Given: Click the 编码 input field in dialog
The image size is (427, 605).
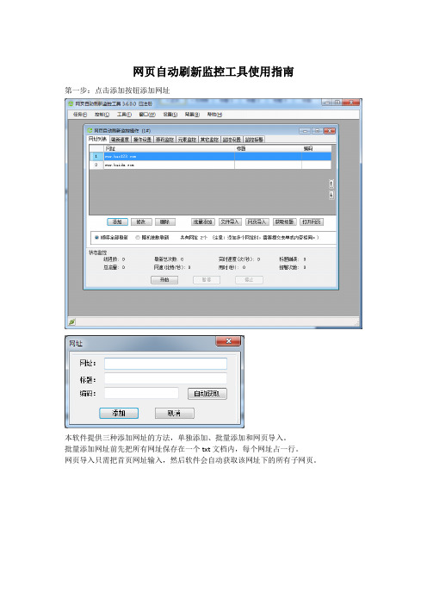Looking at the screenshot, I should pos(141,393).
